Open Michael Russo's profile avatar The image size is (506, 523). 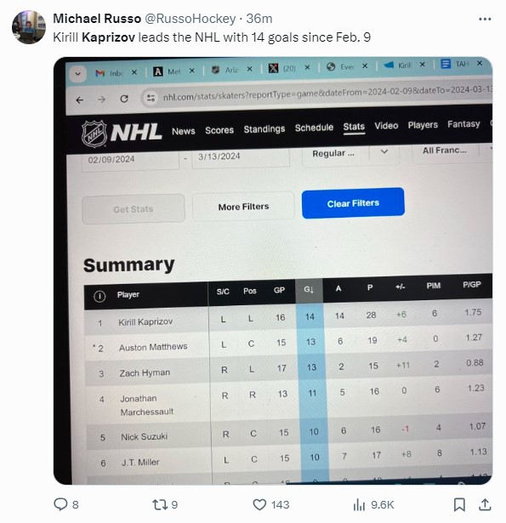(x=29, y=26)
